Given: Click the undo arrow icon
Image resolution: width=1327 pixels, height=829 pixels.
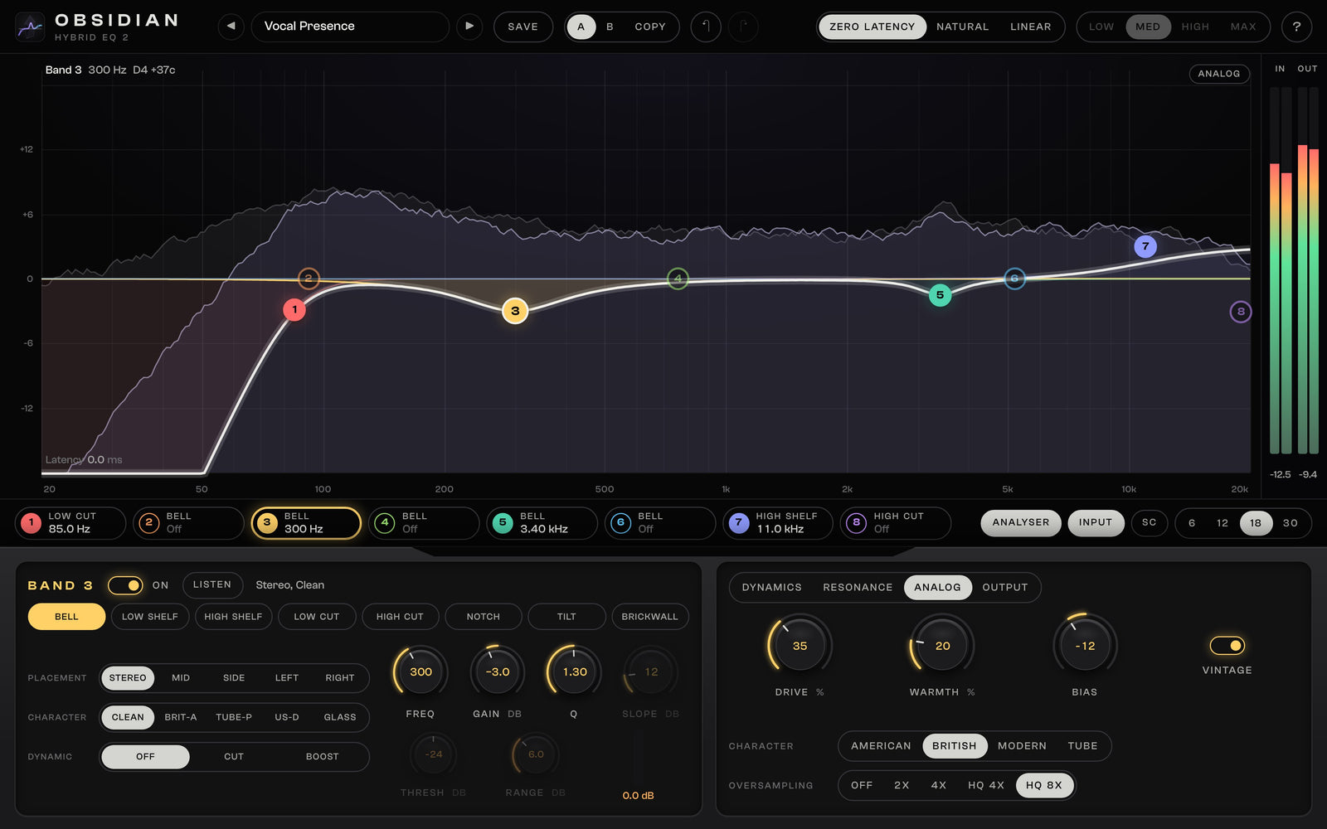Looking at the screenshot, I should pos(706,27).
